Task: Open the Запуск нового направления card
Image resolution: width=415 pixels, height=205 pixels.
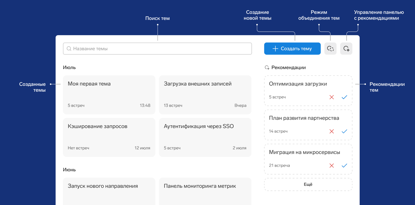Action: pos(109,191)
